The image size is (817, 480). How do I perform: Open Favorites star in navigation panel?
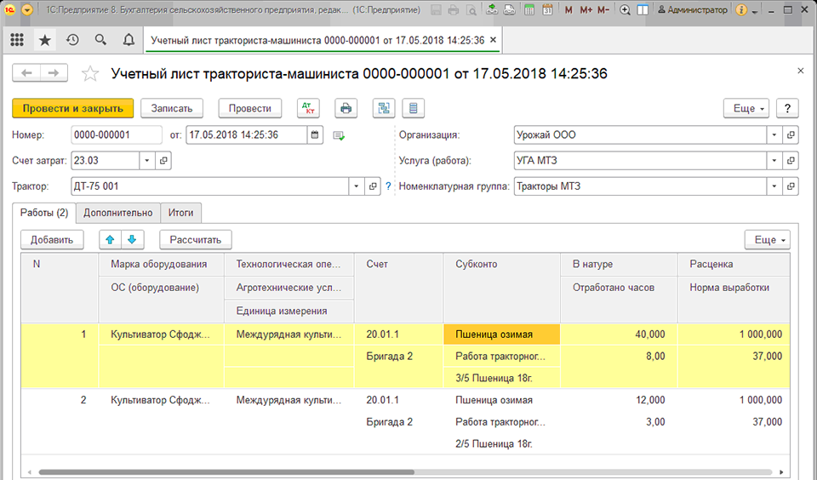pyautogui.click(x=45, y=40)
